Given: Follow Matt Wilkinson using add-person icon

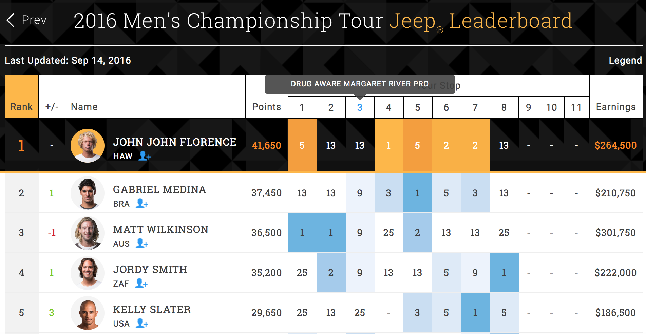Looking at the screenshot, I should 142,243.
